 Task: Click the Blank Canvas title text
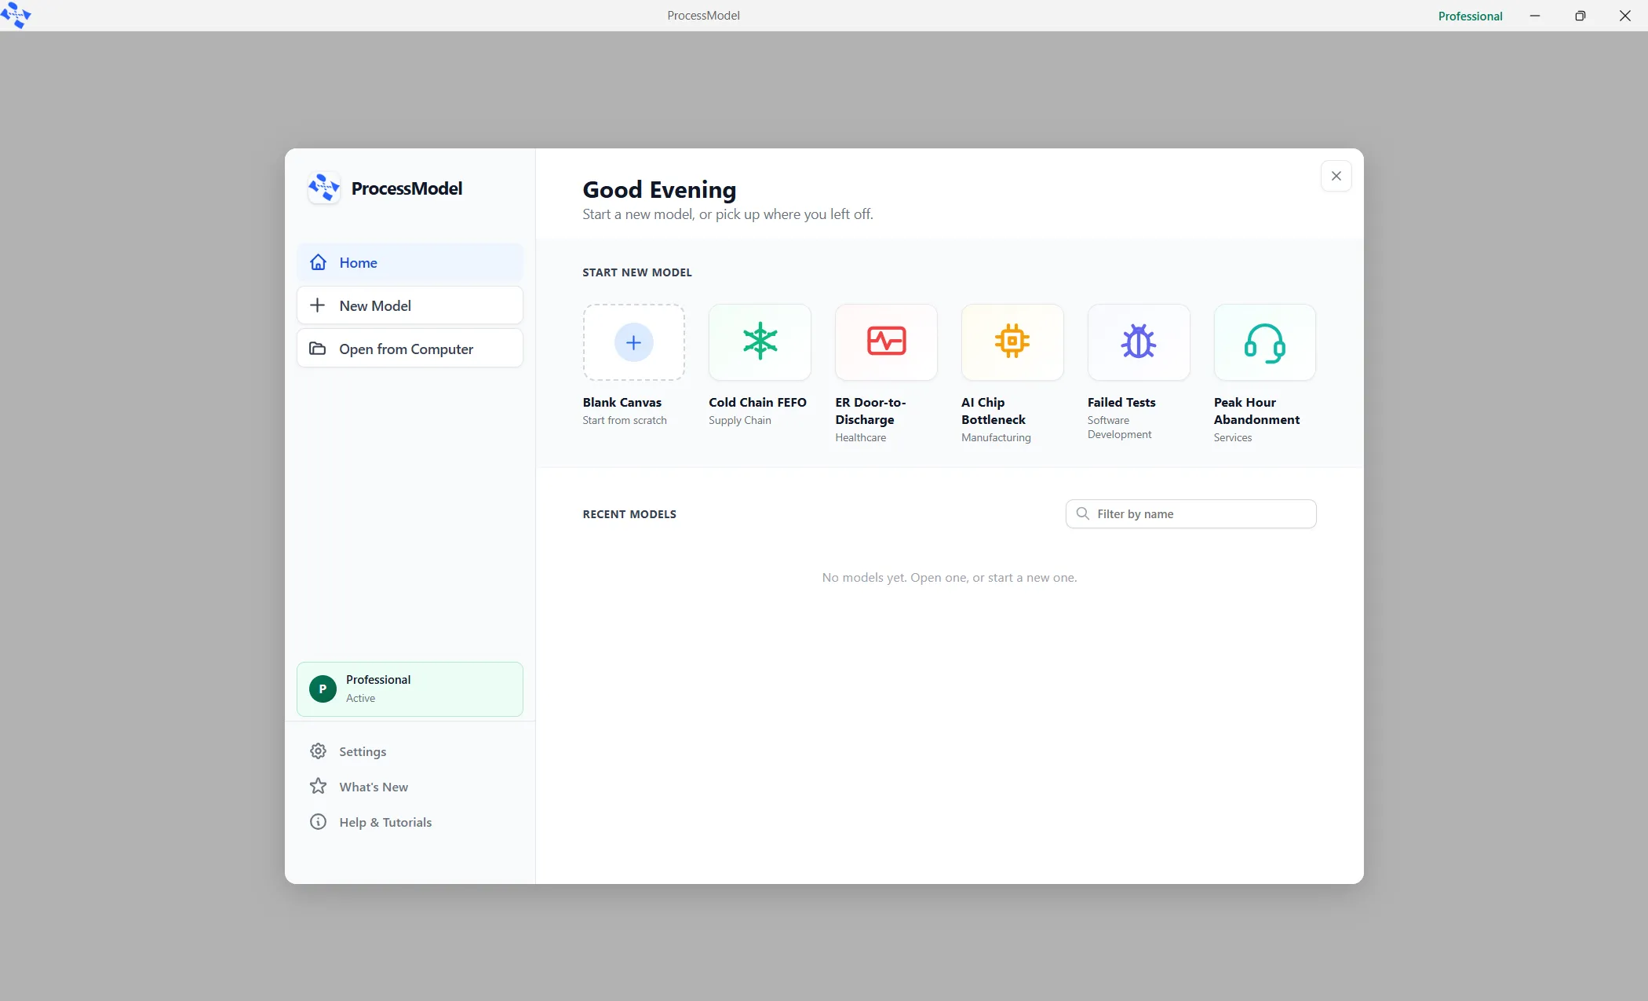pyautogui.click(x=622, y=402)
